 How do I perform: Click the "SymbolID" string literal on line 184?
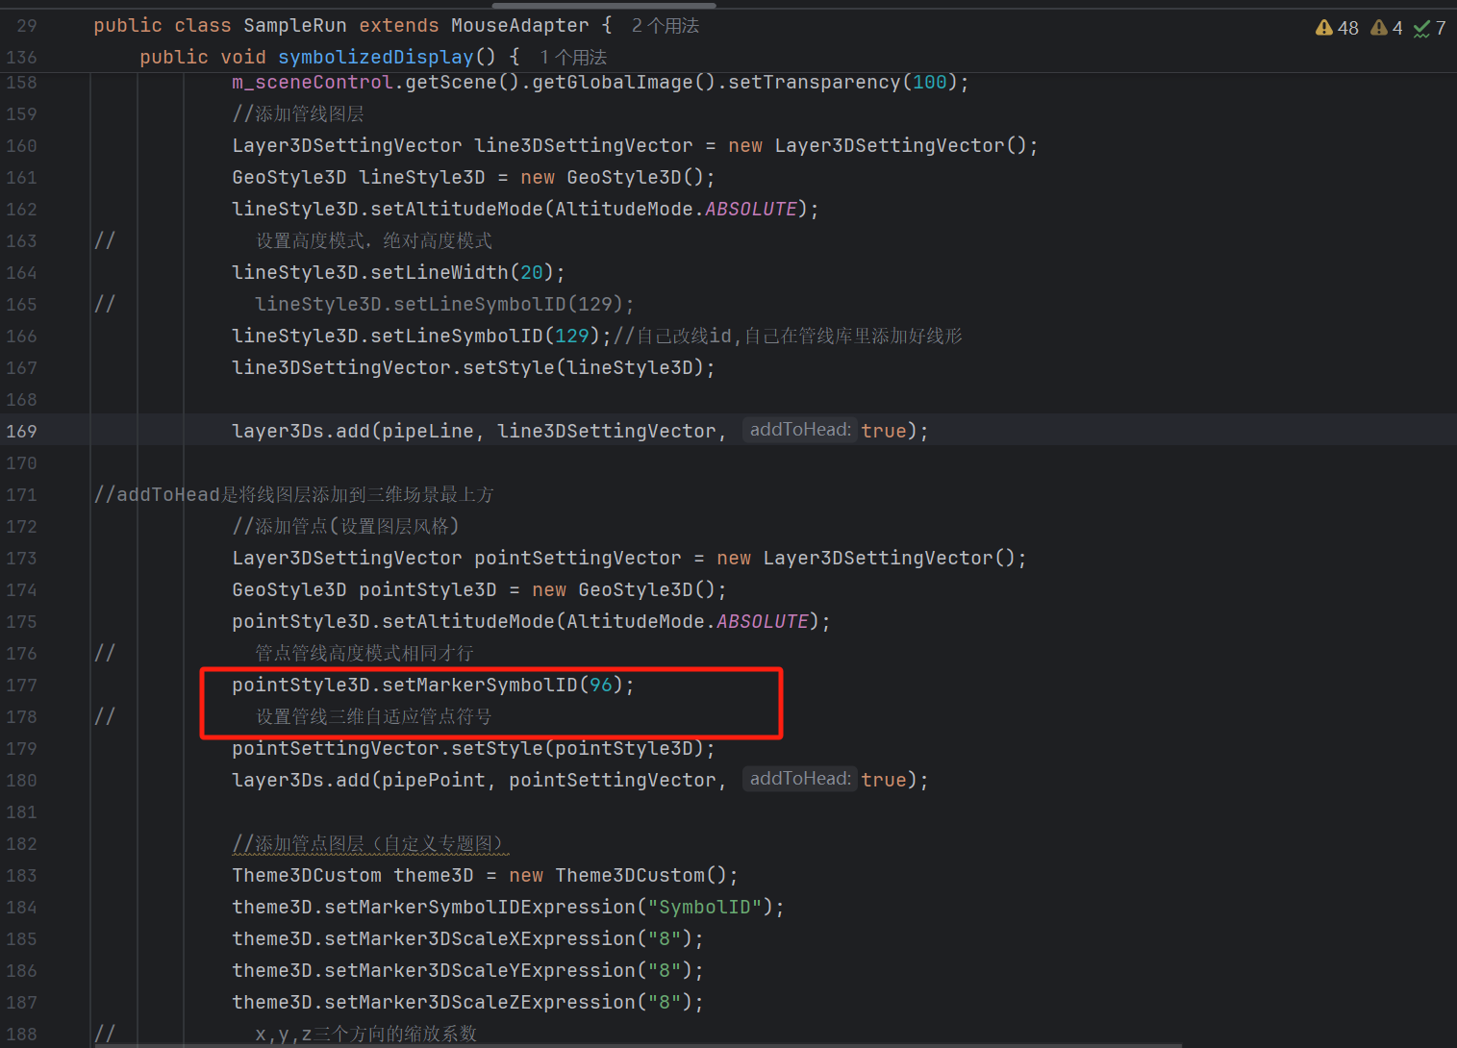(x=704, y=908)
